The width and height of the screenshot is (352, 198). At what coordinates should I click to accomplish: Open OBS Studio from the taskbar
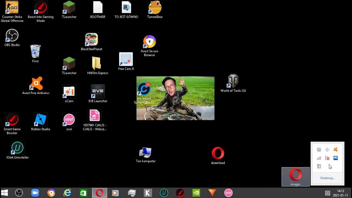(x=19, y=193)
